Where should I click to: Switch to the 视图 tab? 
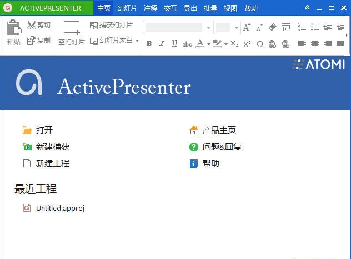pyautogui.click(x=230, y=8)
